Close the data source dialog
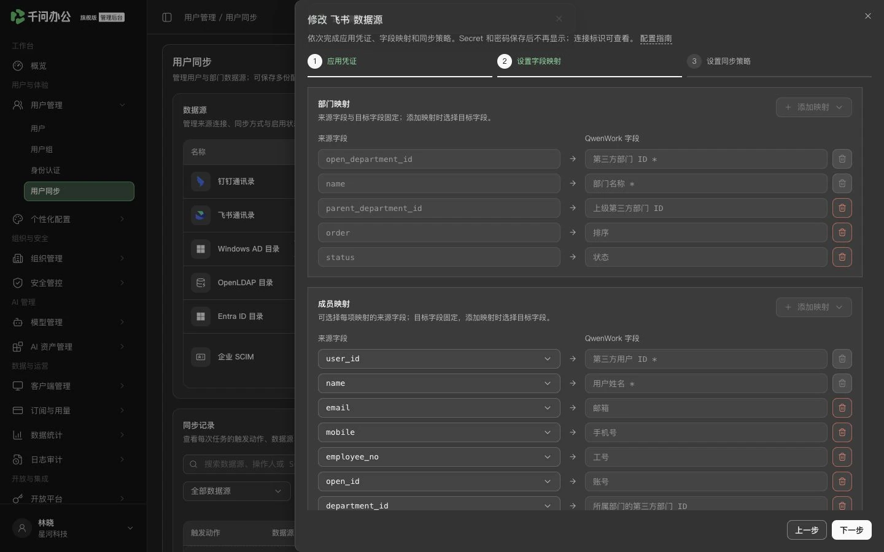Screen dimensions: 884x552 [867, 16]
